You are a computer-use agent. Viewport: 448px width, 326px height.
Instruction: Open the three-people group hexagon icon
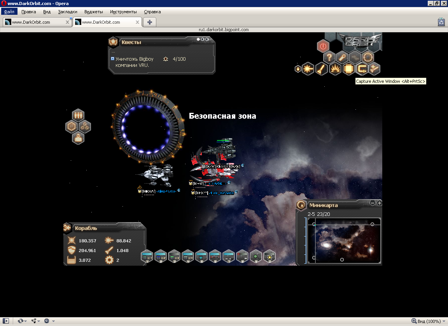coord(78,115)
